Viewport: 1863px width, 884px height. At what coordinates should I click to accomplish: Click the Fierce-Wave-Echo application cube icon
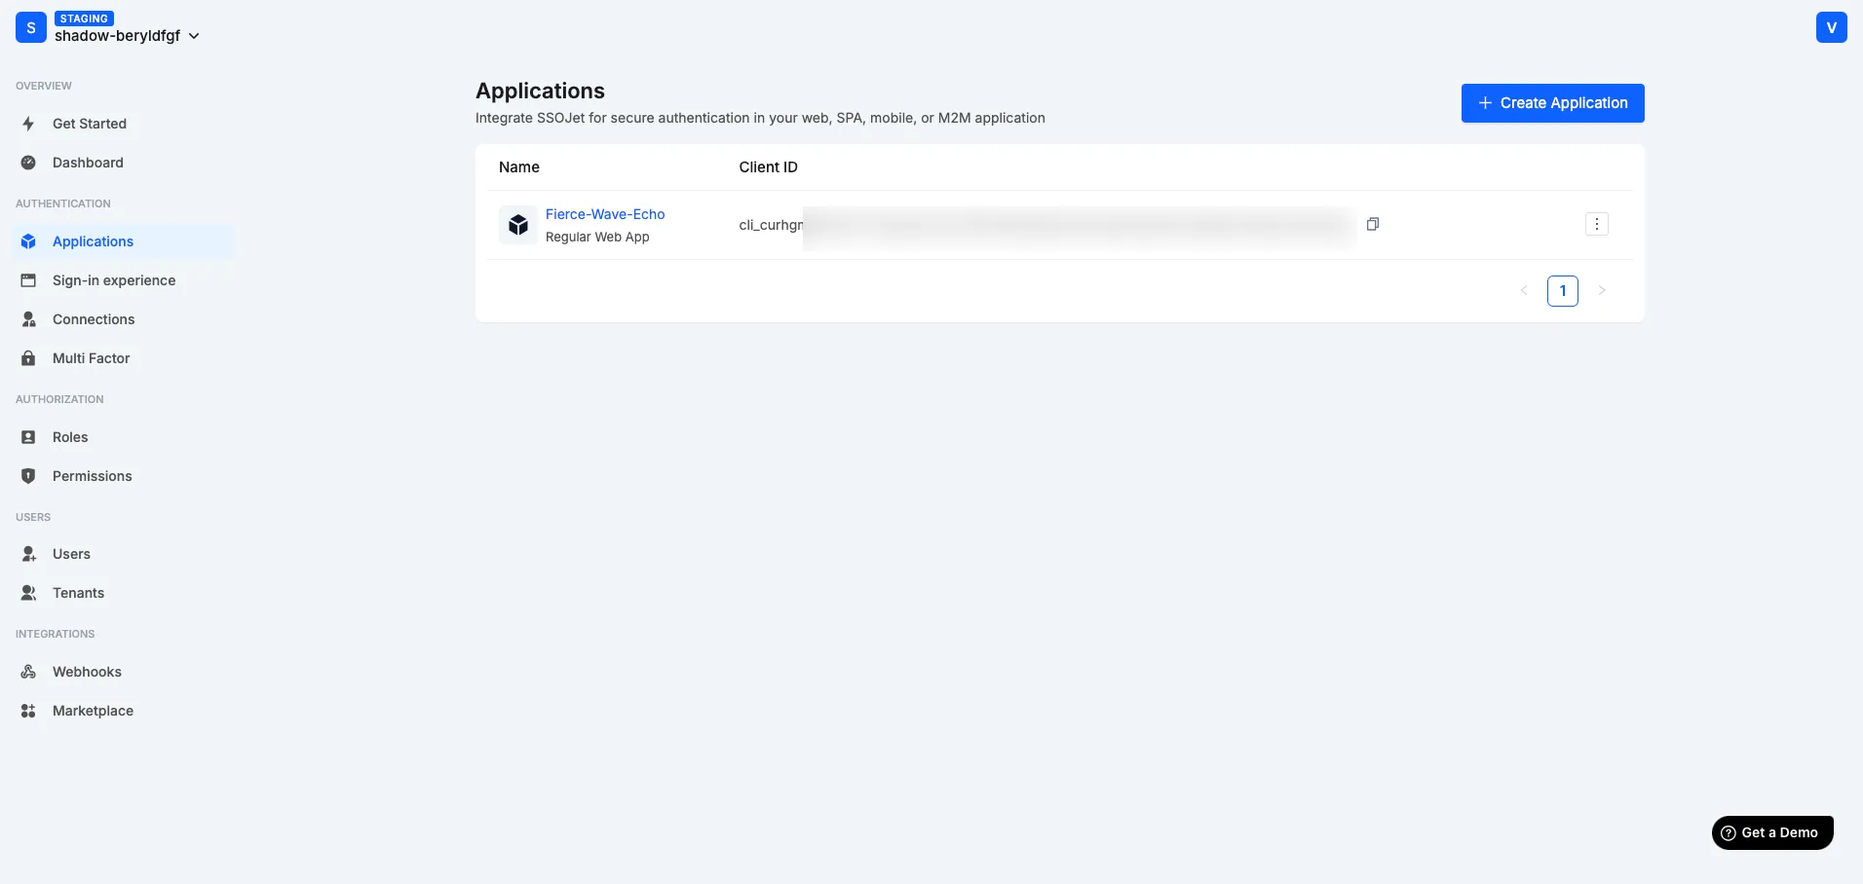pos(518,225)
